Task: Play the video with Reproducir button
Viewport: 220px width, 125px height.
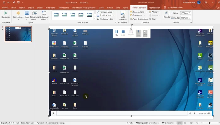Action: coord(6,15)
